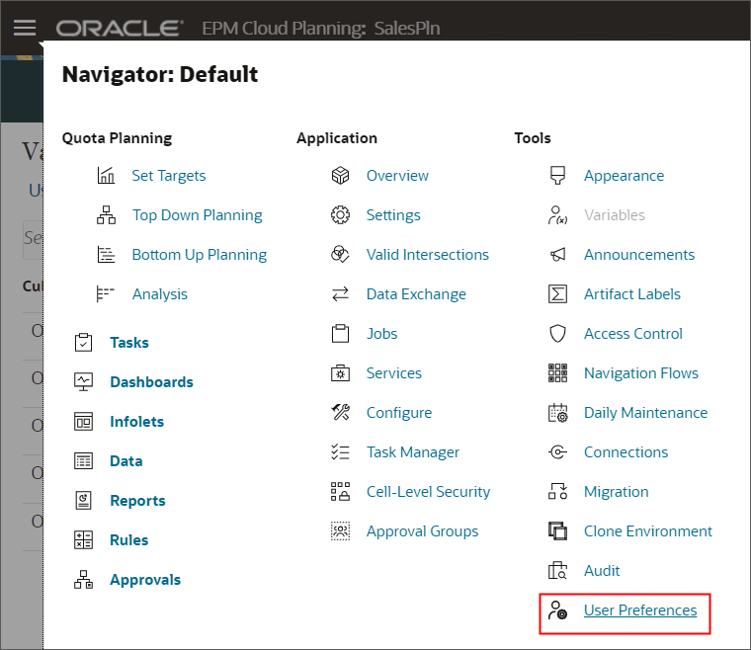The image size is (751, 650).
Task: Open Top Down Planning
Action: [198, 215]
